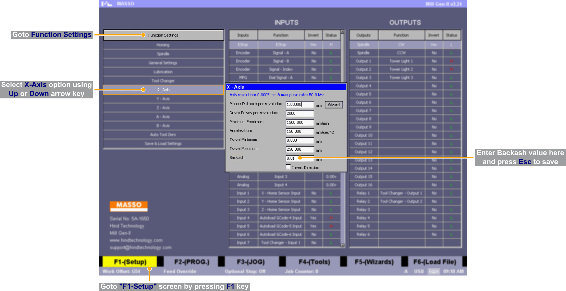
Task: Select the Tool Changer settings entry
Action: pos(163,81)
